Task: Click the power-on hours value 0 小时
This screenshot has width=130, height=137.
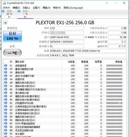Action: (117, 46)
